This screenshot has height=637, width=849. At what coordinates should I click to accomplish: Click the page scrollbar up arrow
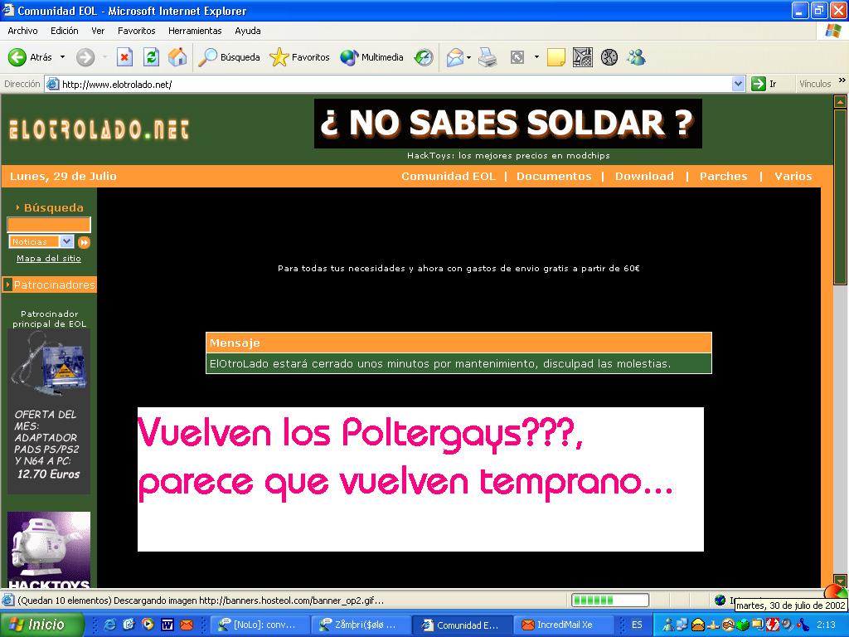click(x=841, y=101)
